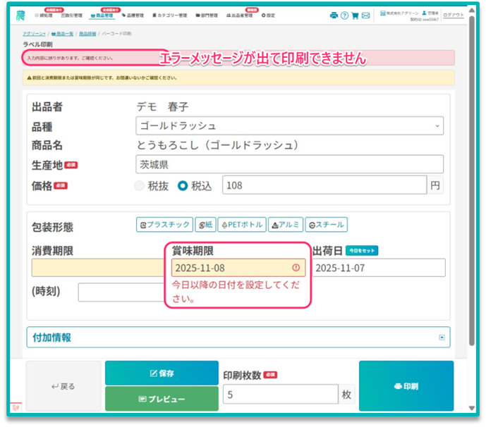Expand the 付加情報 section
This screenshot has height=427, width=486.
(238, 338)
